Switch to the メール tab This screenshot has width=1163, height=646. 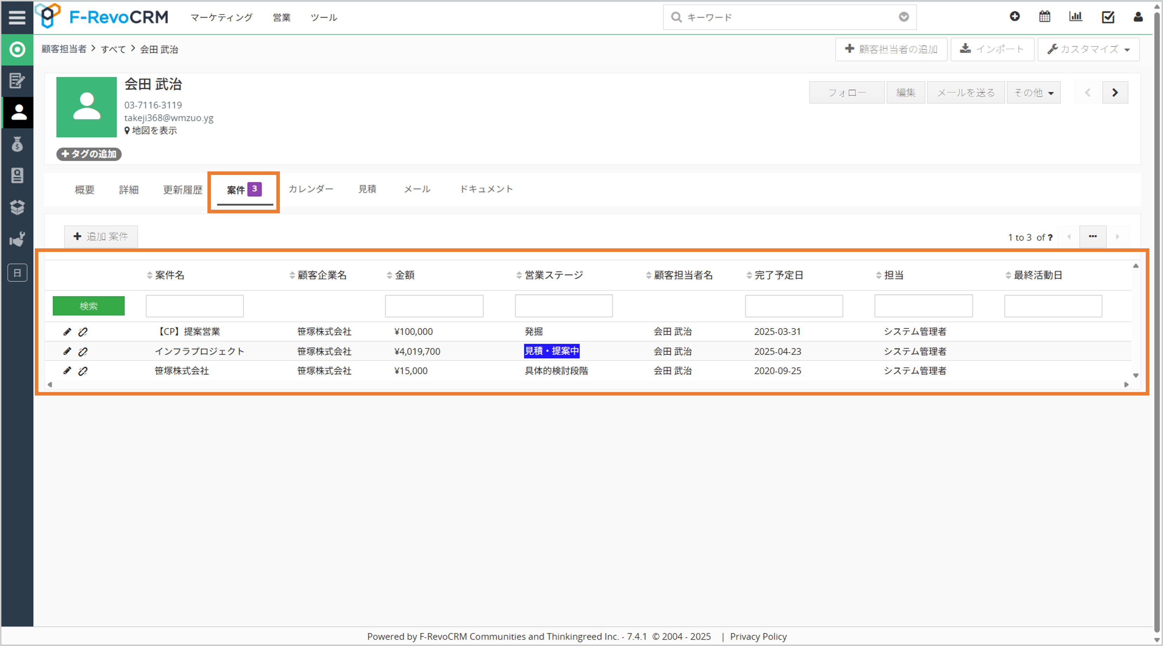[x=417, y=189]
